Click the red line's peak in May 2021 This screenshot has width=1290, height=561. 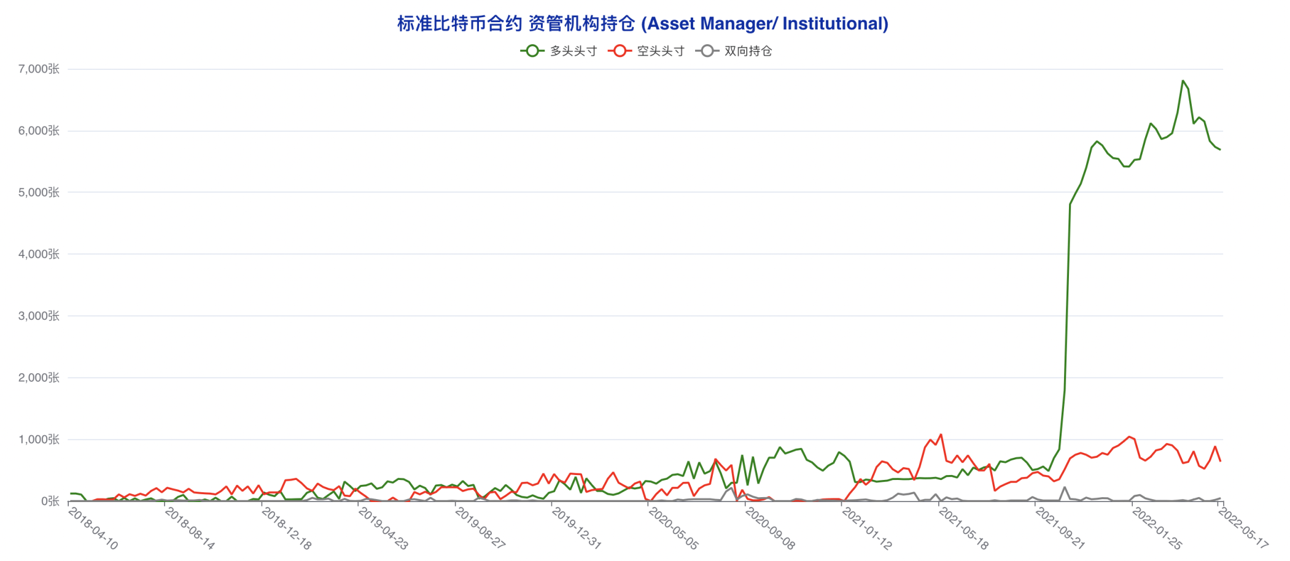click(941, 435)
